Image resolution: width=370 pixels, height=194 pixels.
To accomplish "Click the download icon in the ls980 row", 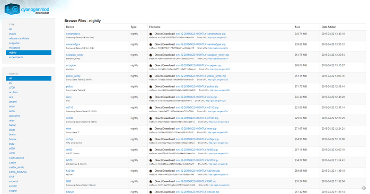I will click(x=151, y=150).
